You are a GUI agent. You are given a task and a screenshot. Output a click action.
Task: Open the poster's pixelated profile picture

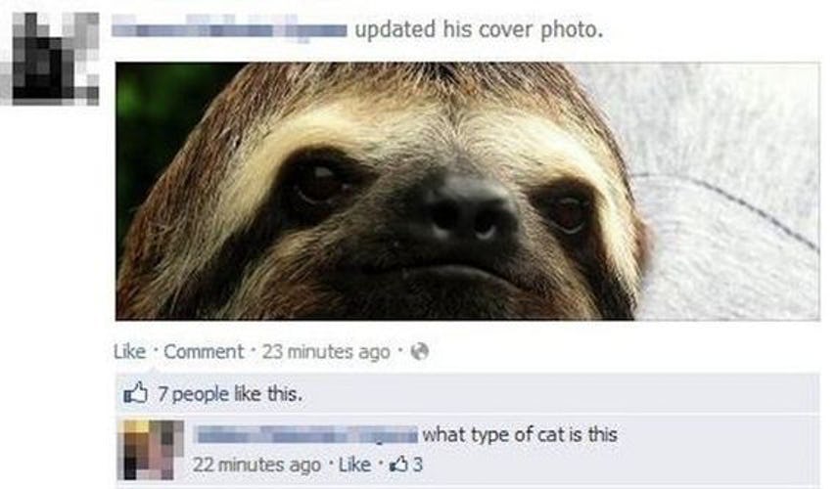click(x=50, y=59)
